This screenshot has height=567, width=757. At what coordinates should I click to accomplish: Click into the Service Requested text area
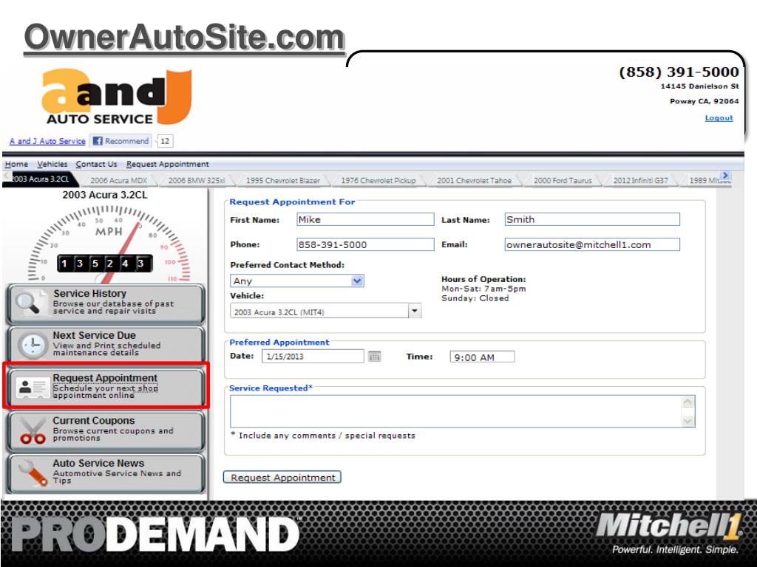456,411
